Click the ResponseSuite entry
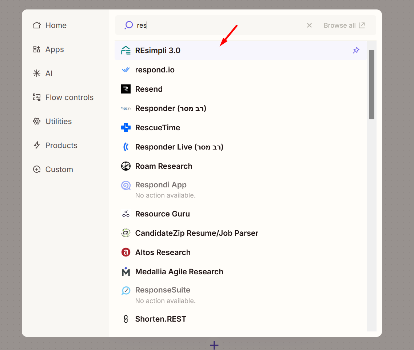This screenshot has height=350, width=414. (x=240, y=295)
